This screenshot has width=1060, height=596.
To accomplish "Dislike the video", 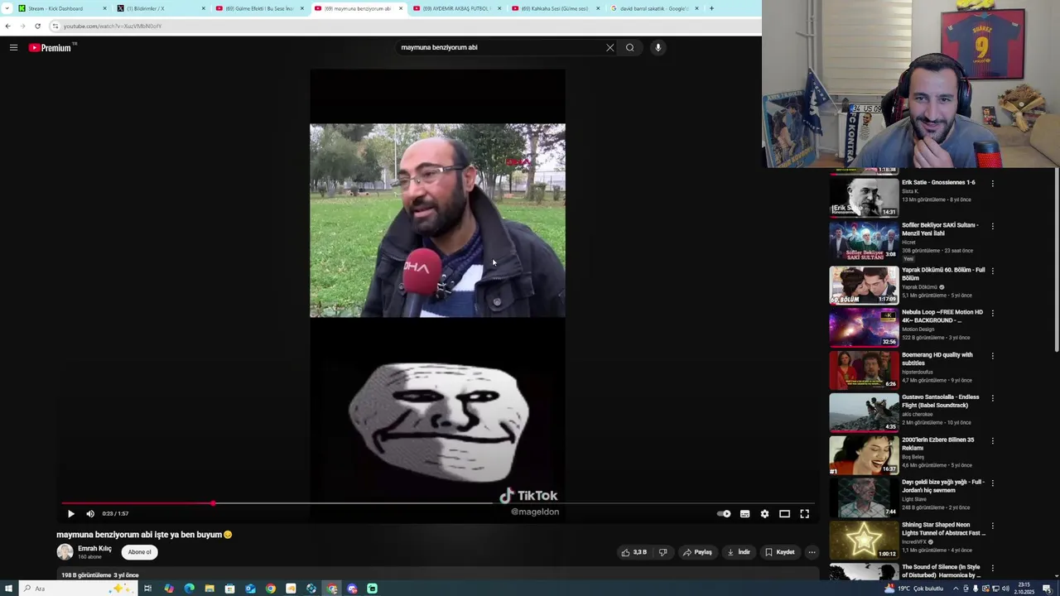I will [x=662, y=552].
